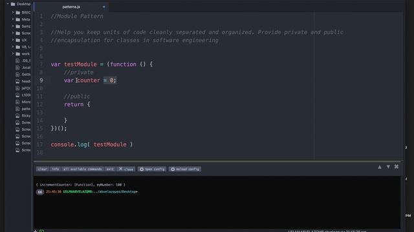Click the return keyword on line 12
Screen dimensions: 414x232
point(74,104)
